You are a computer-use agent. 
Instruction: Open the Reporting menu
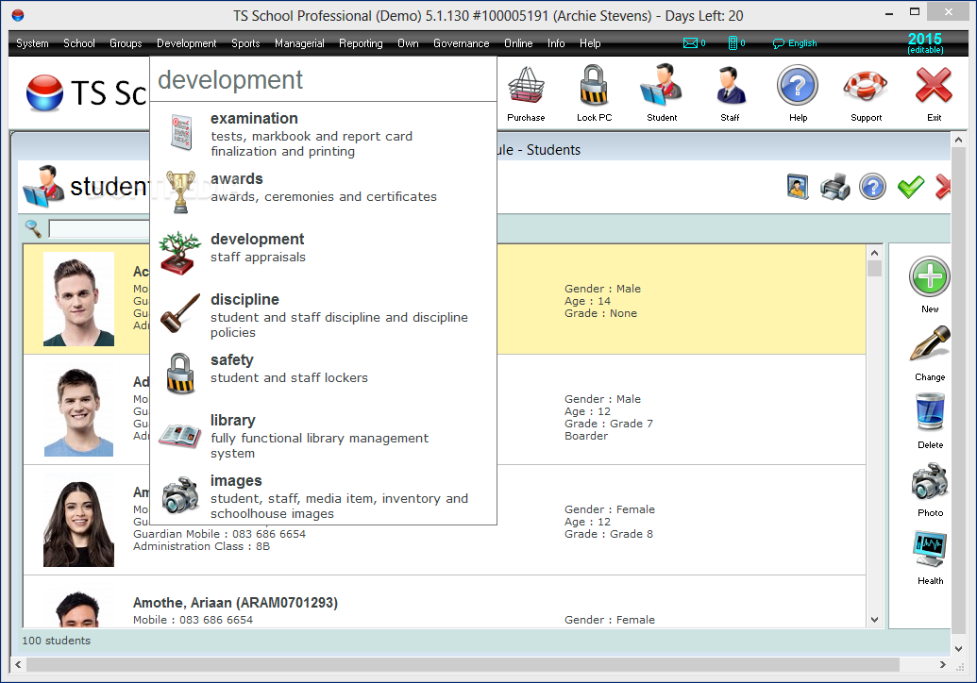[x=361, y=43]
